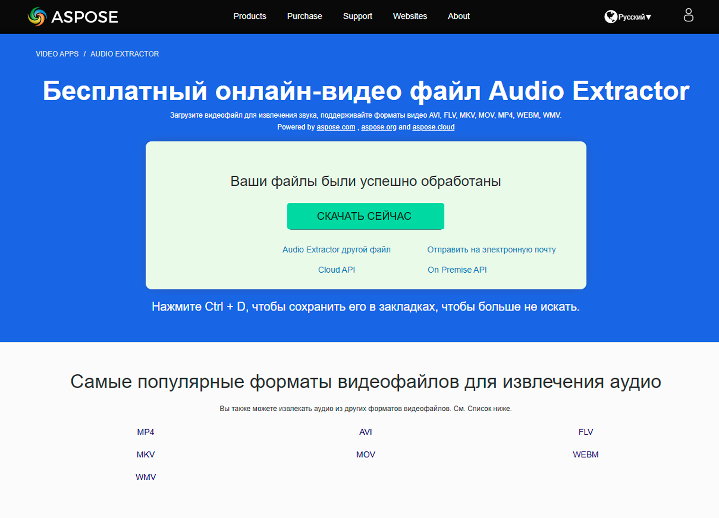The width and height of the screenshot is (719, 518).
Task: Expand the Русский language dropdown
Action: pyautogui.click(x=634, y=17)
